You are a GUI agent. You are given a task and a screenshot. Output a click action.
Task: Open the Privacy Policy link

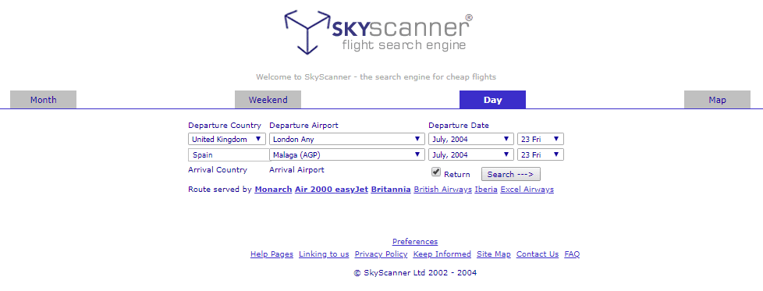381,254
